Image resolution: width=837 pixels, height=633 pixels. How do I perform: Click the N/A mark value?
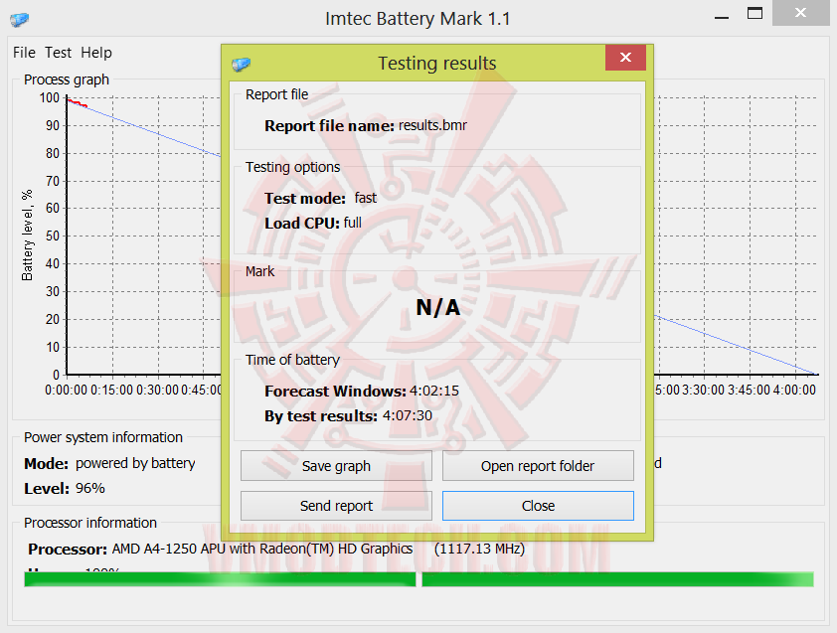437,307
